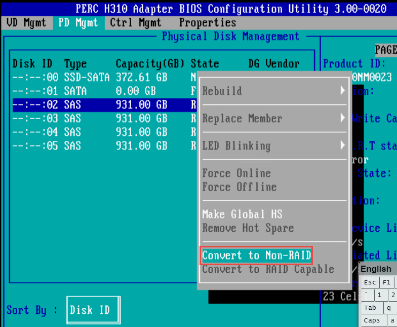Click F1 key on virtual keyboard

click(x=387, y=282)
